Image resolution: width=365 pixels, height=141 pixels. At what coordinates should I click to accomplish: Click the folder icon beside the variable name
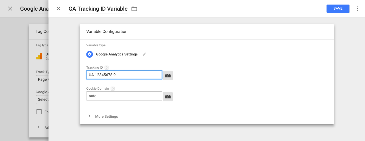[x=134, y=9]
